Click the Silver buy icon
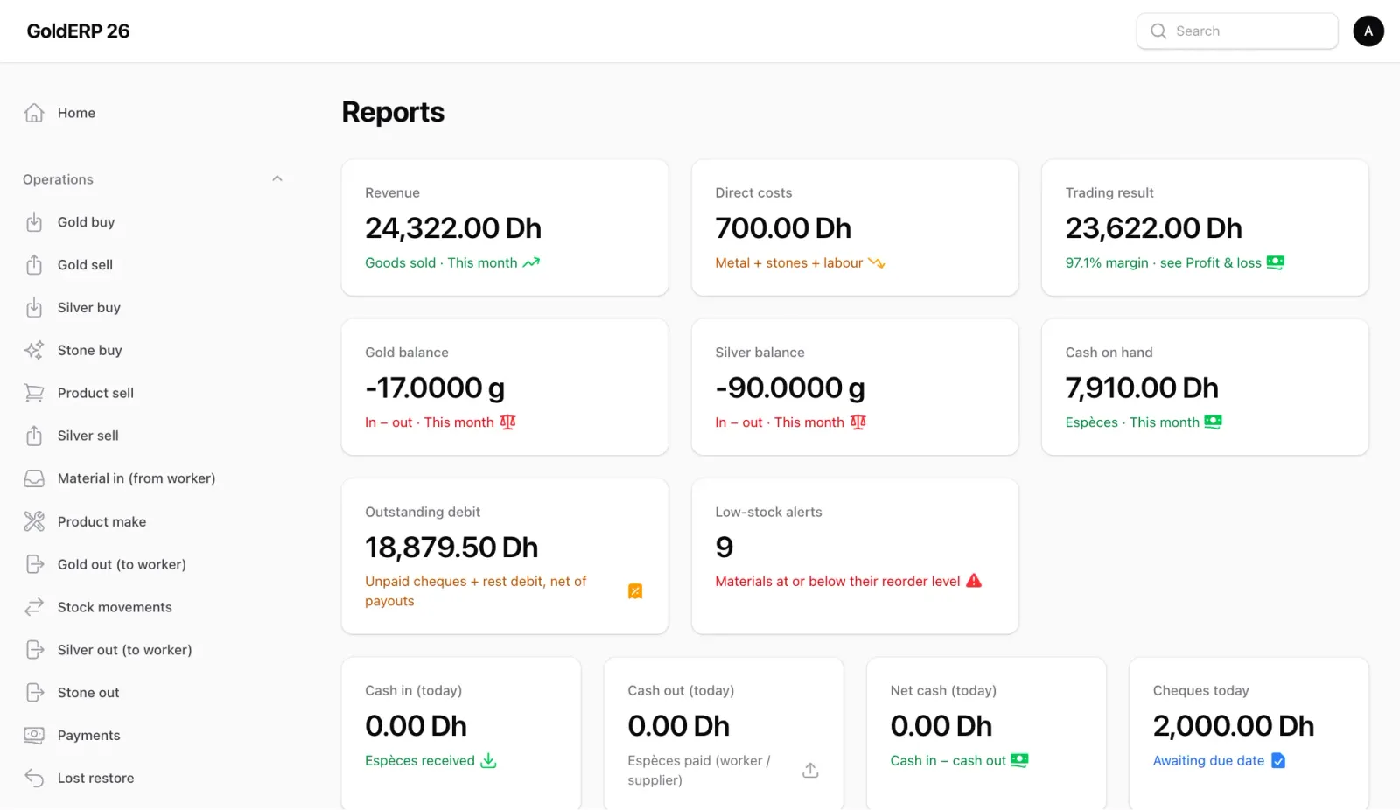 pyautogui.click(x=34, y=308)
